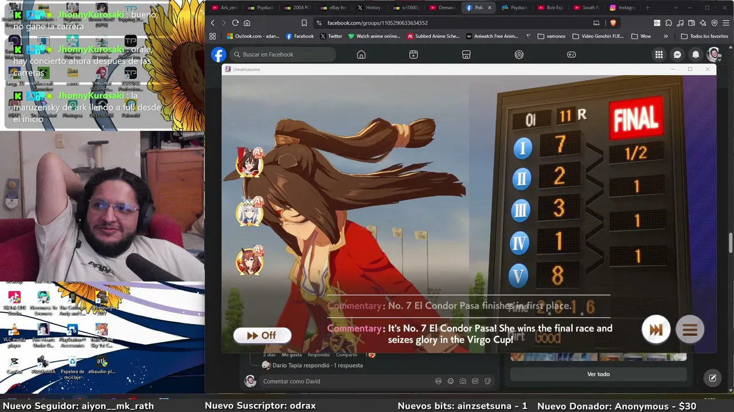Open the Cyberpunk 2077 desktop shortcut
This screenshot has width=734, height=412.
(101, 302)
